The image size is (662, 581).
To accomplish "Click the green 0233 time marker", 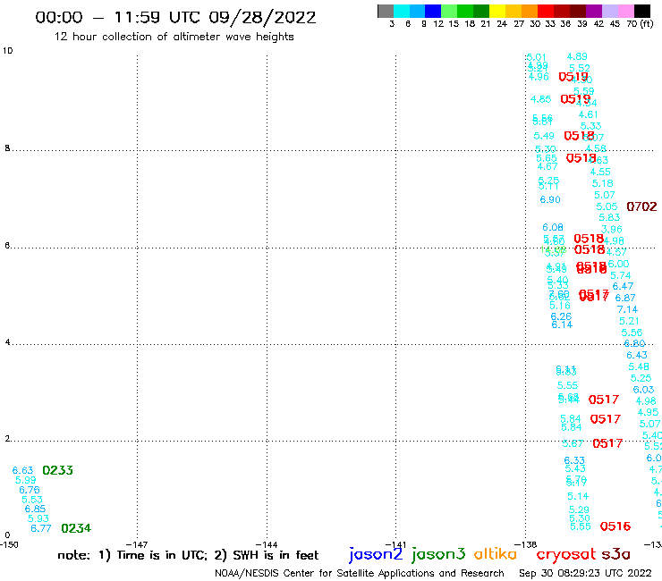I will click(x=58, y=470).
